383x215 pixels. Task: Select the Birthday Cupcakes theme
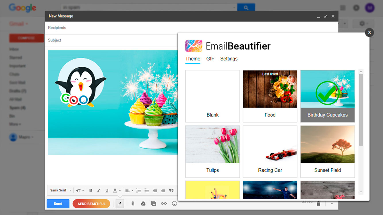point(327,96)
